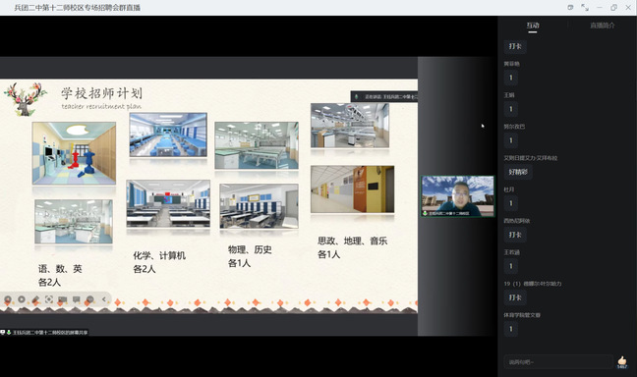The image size is (637, 377).
Task: Click the speaking indicator banner above the slide
Action: (x=384, y=96)
